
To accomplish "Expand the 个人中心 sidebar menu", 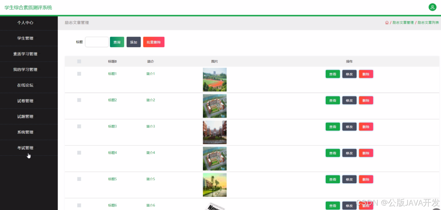I will pos(29,23).
